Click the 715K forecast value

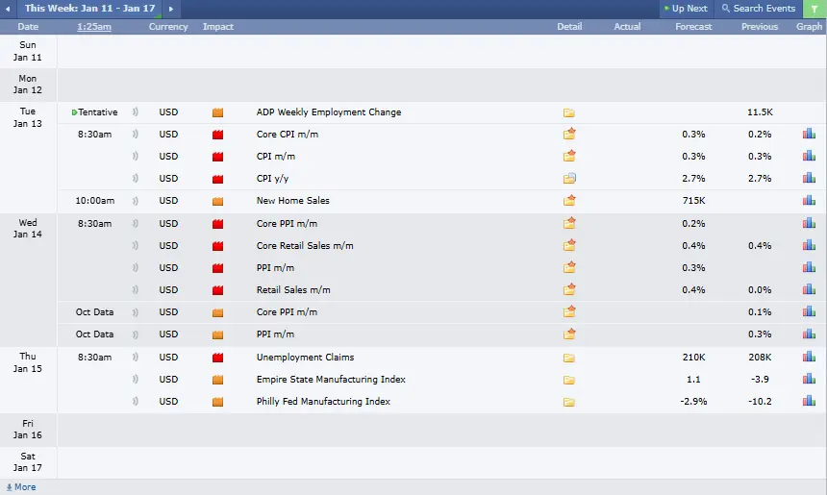point(693,201)
